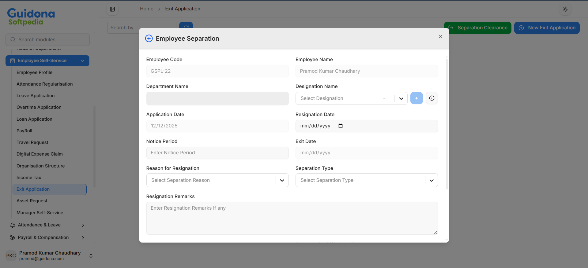Open Manager Self-Service
Image resolution: width=588 pixels, height=268 pixels.
[40, 213]
